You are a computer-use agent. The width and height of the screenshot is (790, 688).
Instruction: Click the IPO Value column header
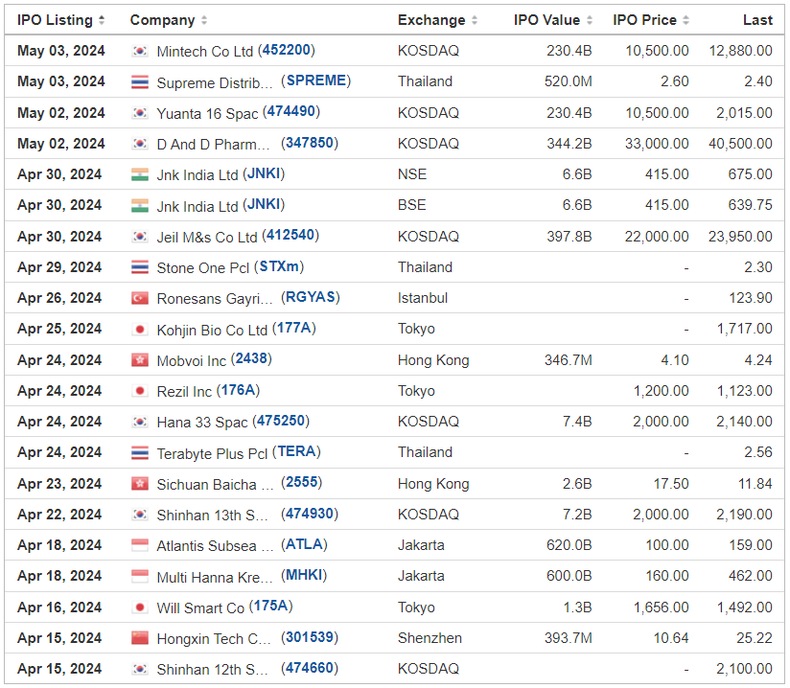point(546,20)
